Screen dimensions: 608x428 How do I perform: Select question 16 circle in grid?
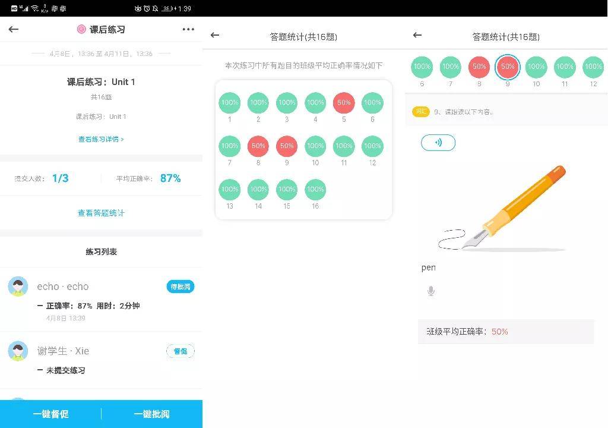315,190
